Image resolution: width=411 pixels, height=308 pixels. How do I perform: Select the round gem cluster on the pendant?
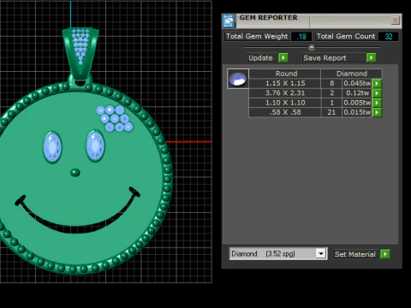click(115, 119)
